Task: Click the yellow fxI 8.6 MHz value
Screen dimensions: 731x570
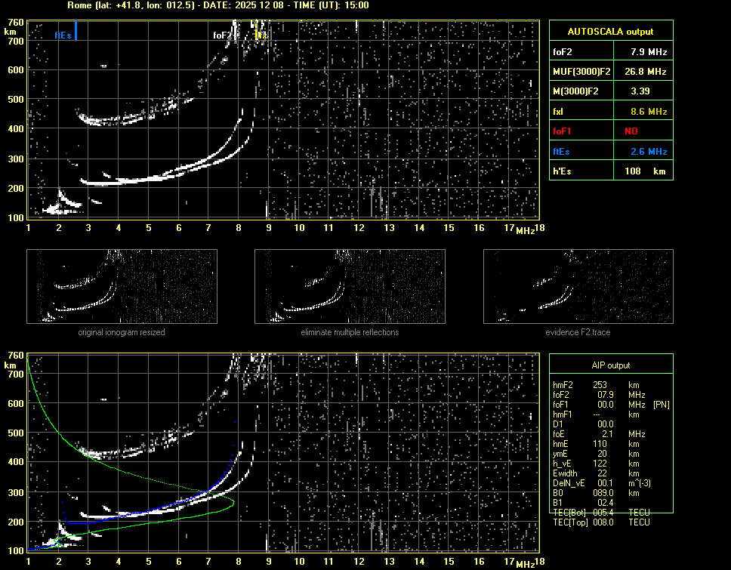Action: [649, 112]
